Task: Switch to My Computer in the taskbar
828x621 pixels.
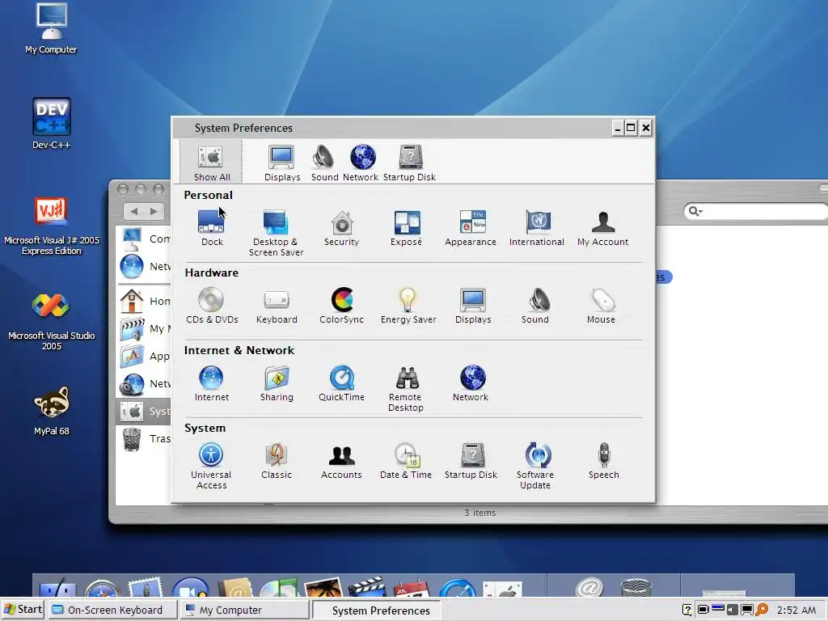Action: point(244,610)
